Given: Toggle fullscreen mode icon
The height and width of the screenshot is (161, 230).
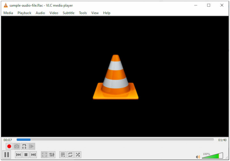Looking at the screenshot, I should tap(44, 155).
